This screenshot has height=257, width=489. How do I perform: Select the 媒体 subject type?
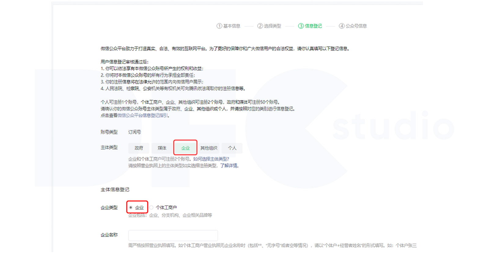tap(162, 148)
